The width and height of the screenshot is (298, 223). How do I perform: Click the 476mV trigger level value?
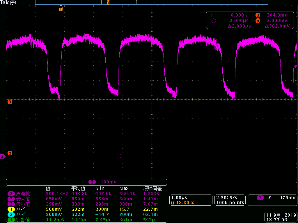(288, 198)
